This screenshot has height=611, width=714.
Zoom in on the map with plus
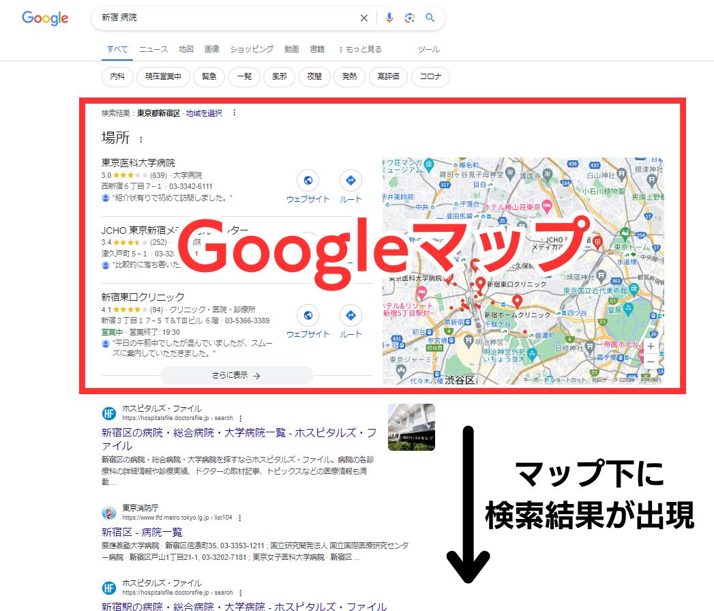coord(651,346)
